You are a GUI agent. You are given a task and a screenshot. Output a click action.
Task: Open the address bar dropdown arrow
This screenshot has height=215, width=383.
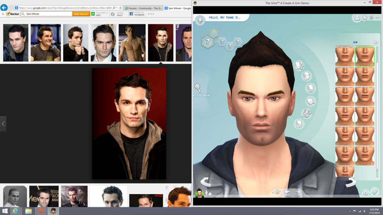[117, 8]
